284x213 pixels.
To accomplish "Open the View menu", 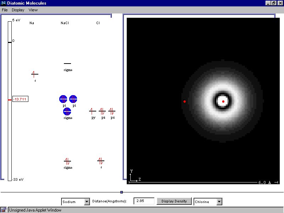I will 33,10.
